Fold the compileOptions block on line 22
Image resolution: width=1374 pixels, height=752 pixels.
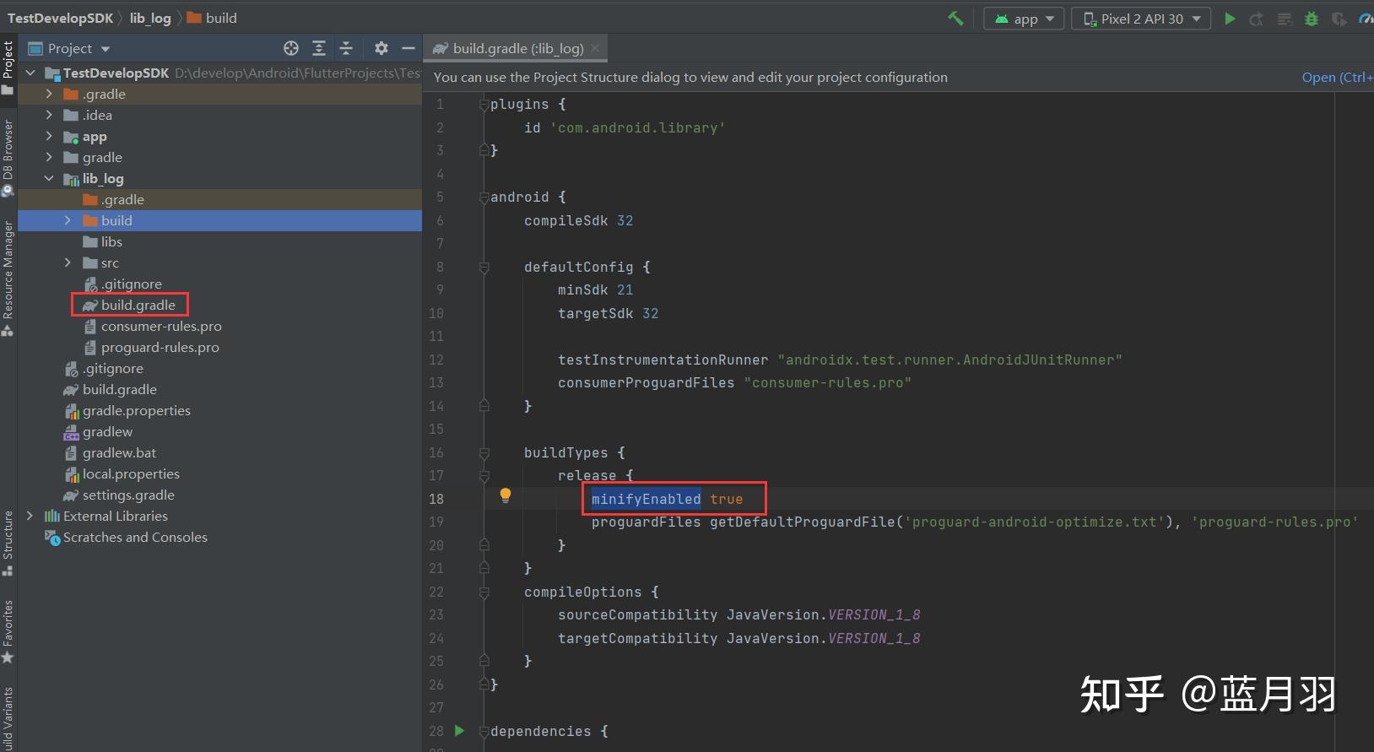(484, 592)
